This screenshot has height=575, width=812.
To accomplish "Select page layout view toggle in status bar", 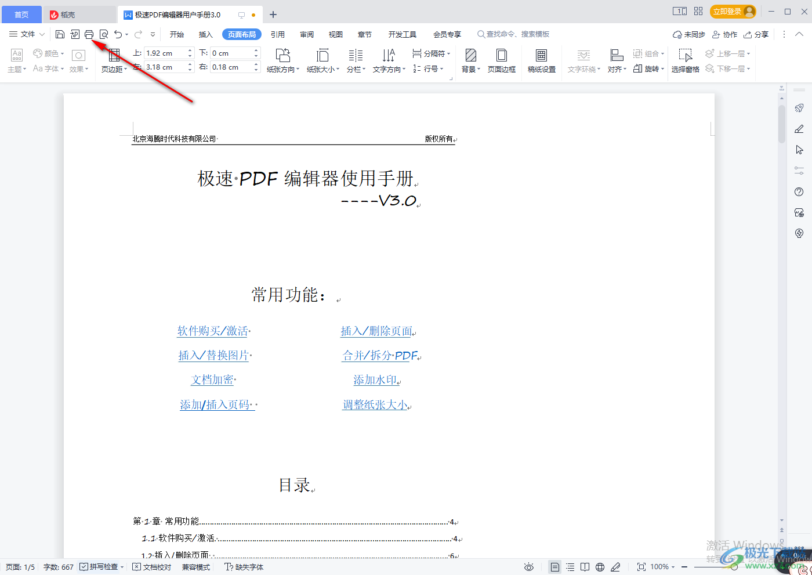I will click(x=555, y=567).
